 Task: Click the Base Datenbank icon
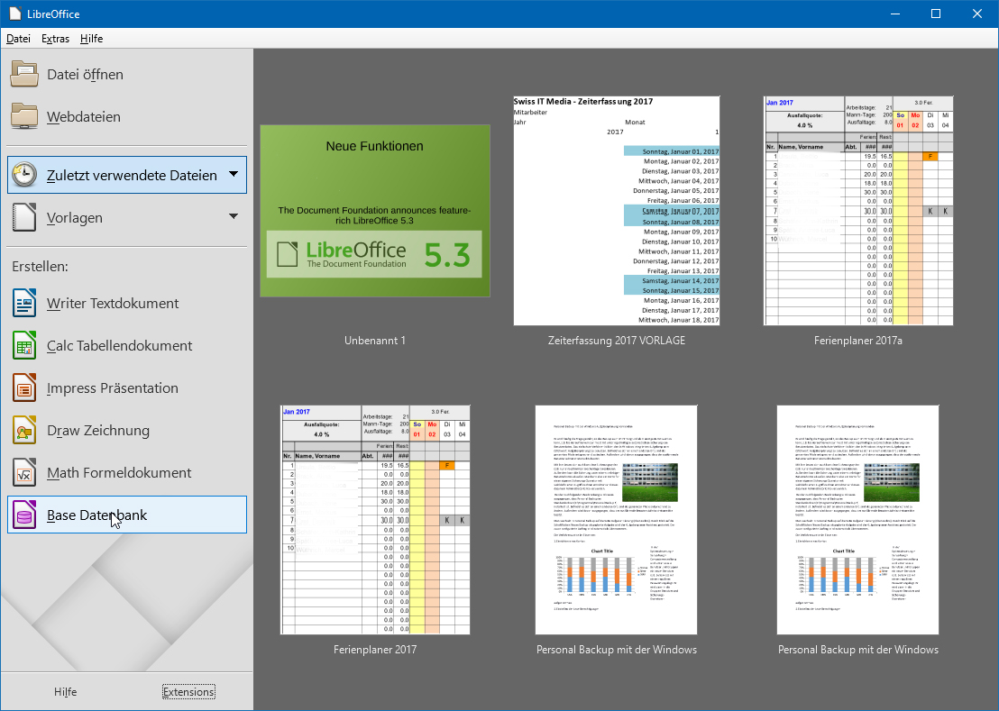click(x=24, y=515)
